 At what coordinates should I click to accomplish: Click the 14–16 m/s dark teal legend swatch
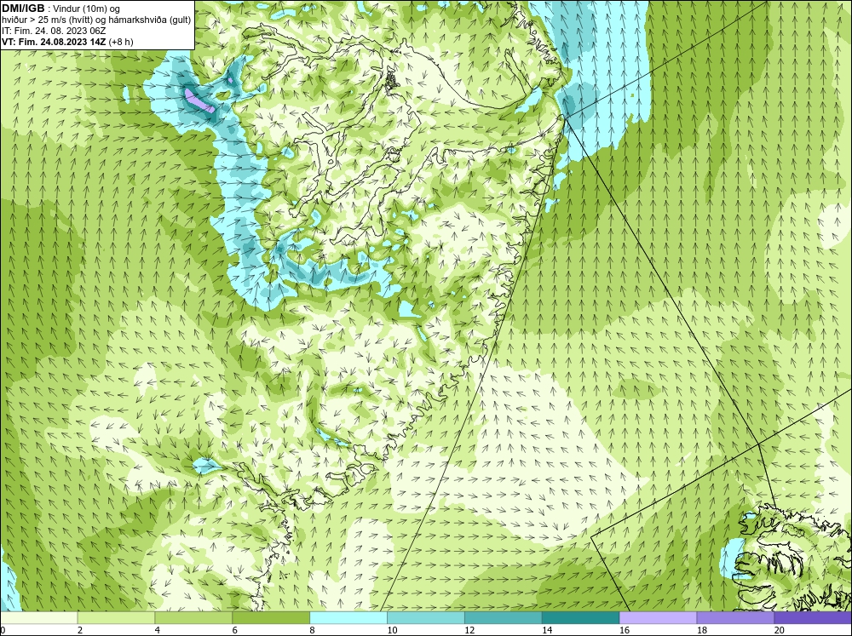tap(580, 618)
